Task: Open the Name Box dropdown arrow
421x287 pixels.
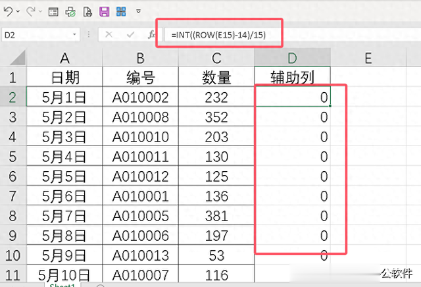Action: tap(74, 34)
